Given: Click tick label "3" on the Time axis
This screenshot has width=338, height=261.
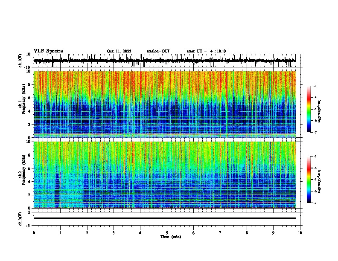Looking at the screenshot, I should click(114, 233).
